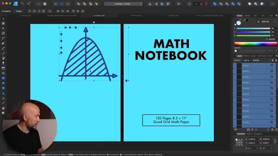This screenshot has width=278, height=156.
Task: Uncheck visibility of the topmost Curve layer
Action: [271, 65]
